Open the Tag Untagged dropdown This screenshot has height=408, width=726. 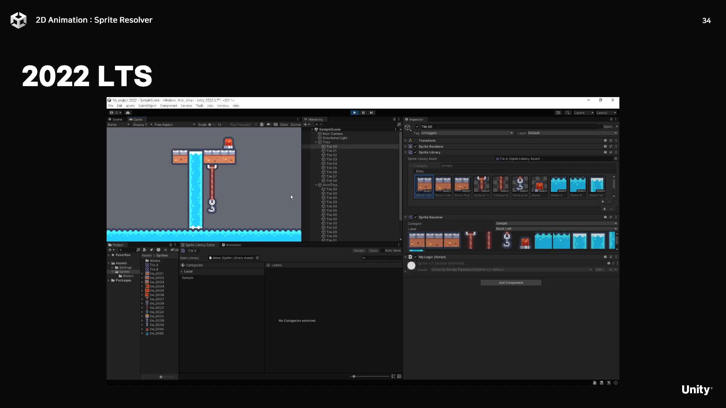(467, 133)
